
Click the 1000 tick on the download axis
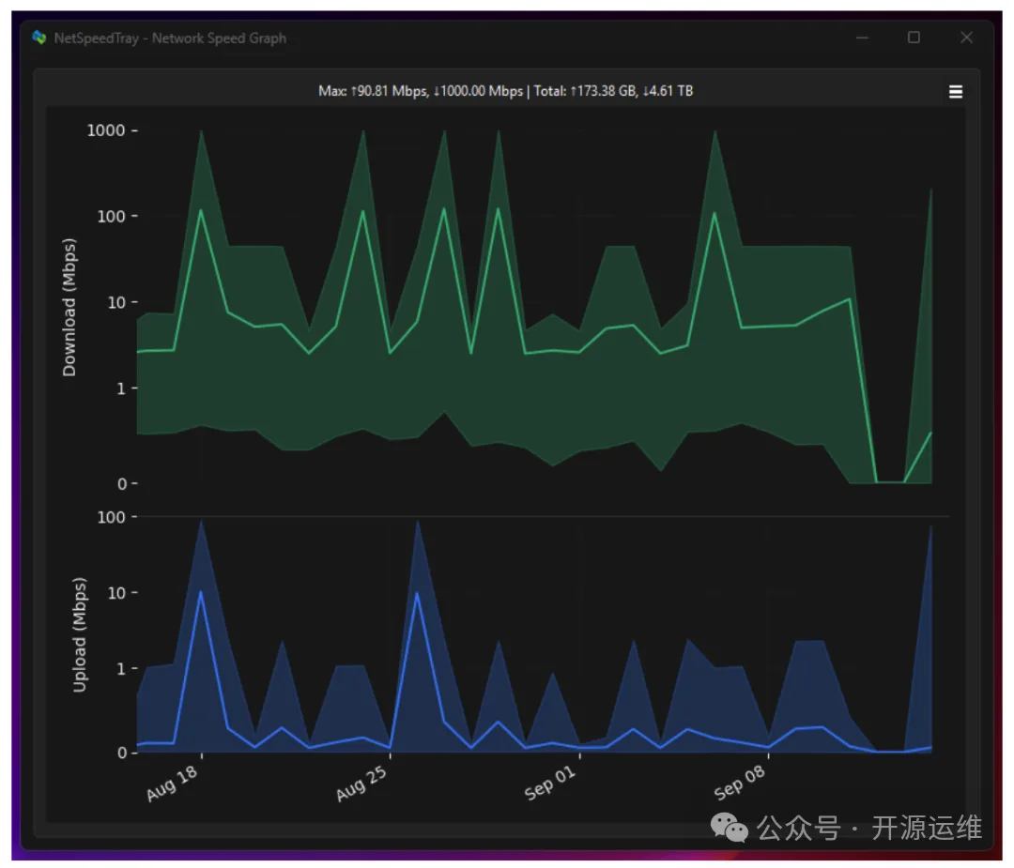point(105,130)
